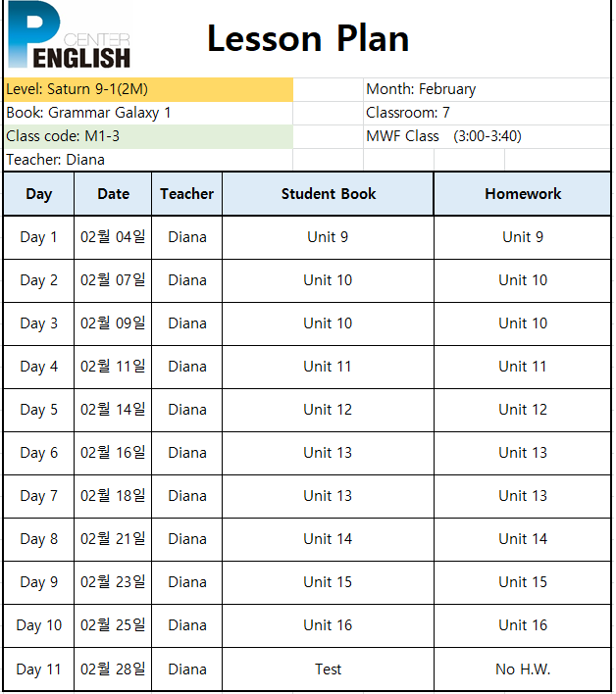This screenshot has width=616, height=694.
Task: Select the green Class code M1-3 cell
Action: click(148, 136)
